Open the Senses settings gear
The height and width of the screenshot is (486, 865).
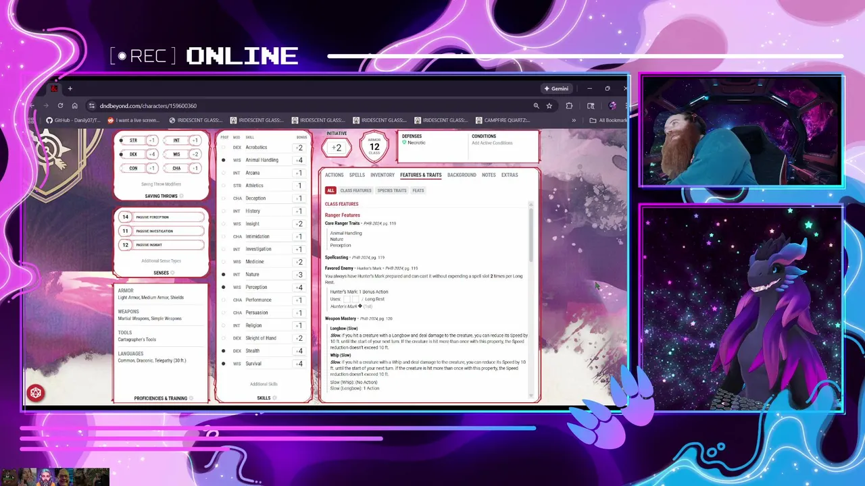coord(172,273)
